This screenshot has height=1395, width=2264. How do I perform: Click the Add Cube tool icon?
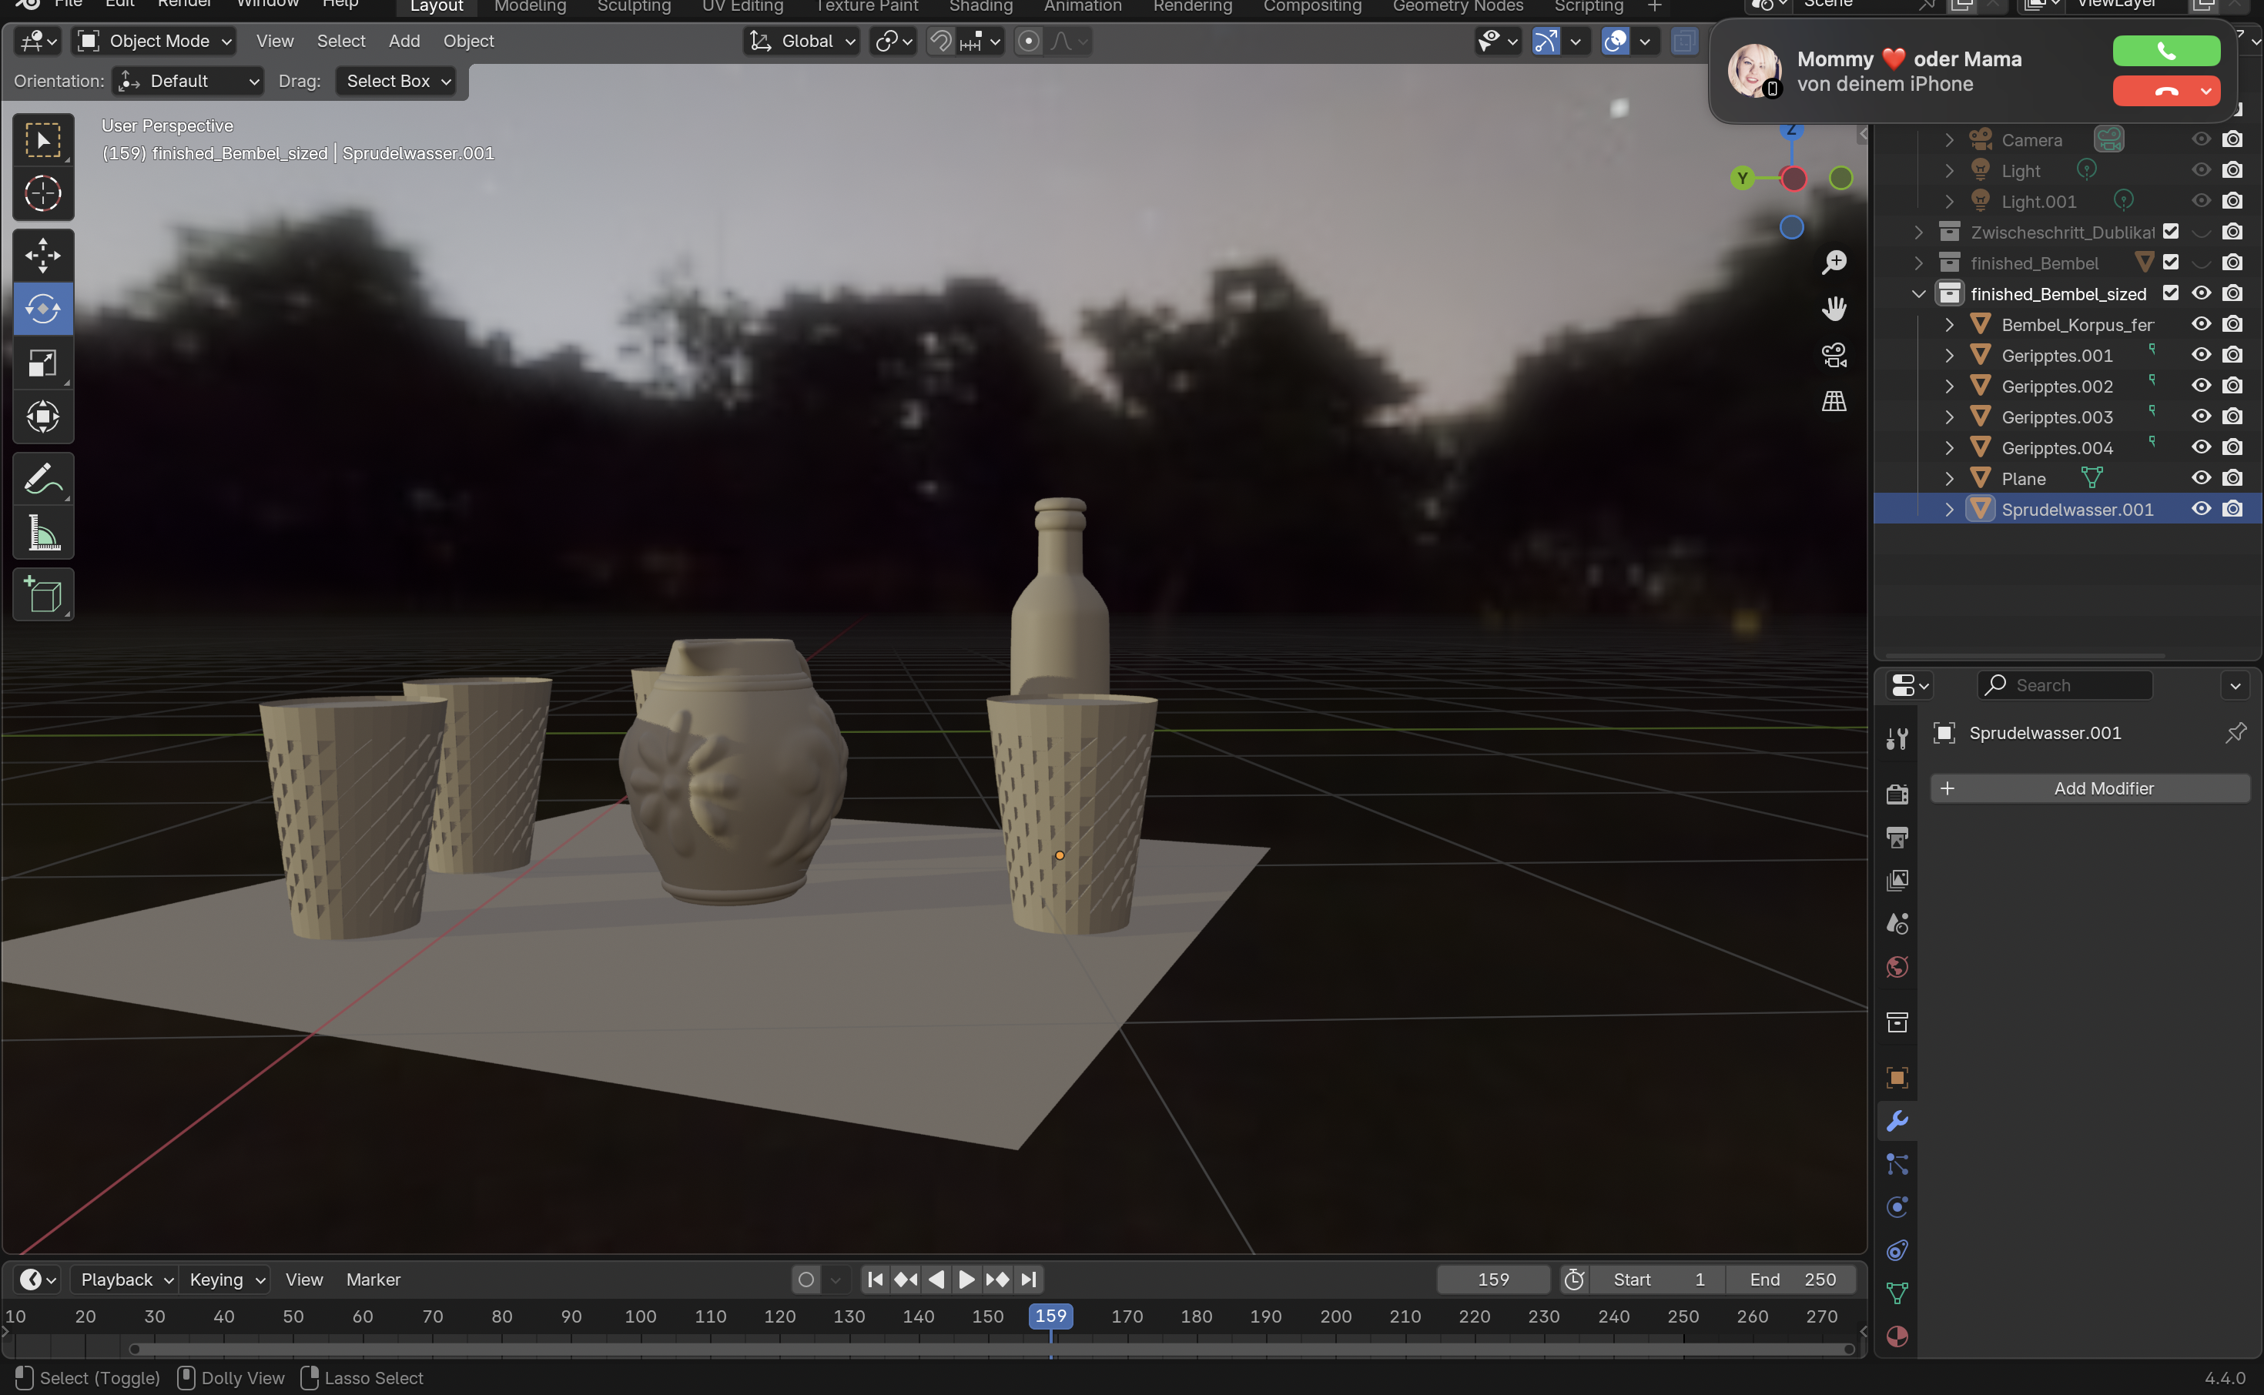(42, 595)
